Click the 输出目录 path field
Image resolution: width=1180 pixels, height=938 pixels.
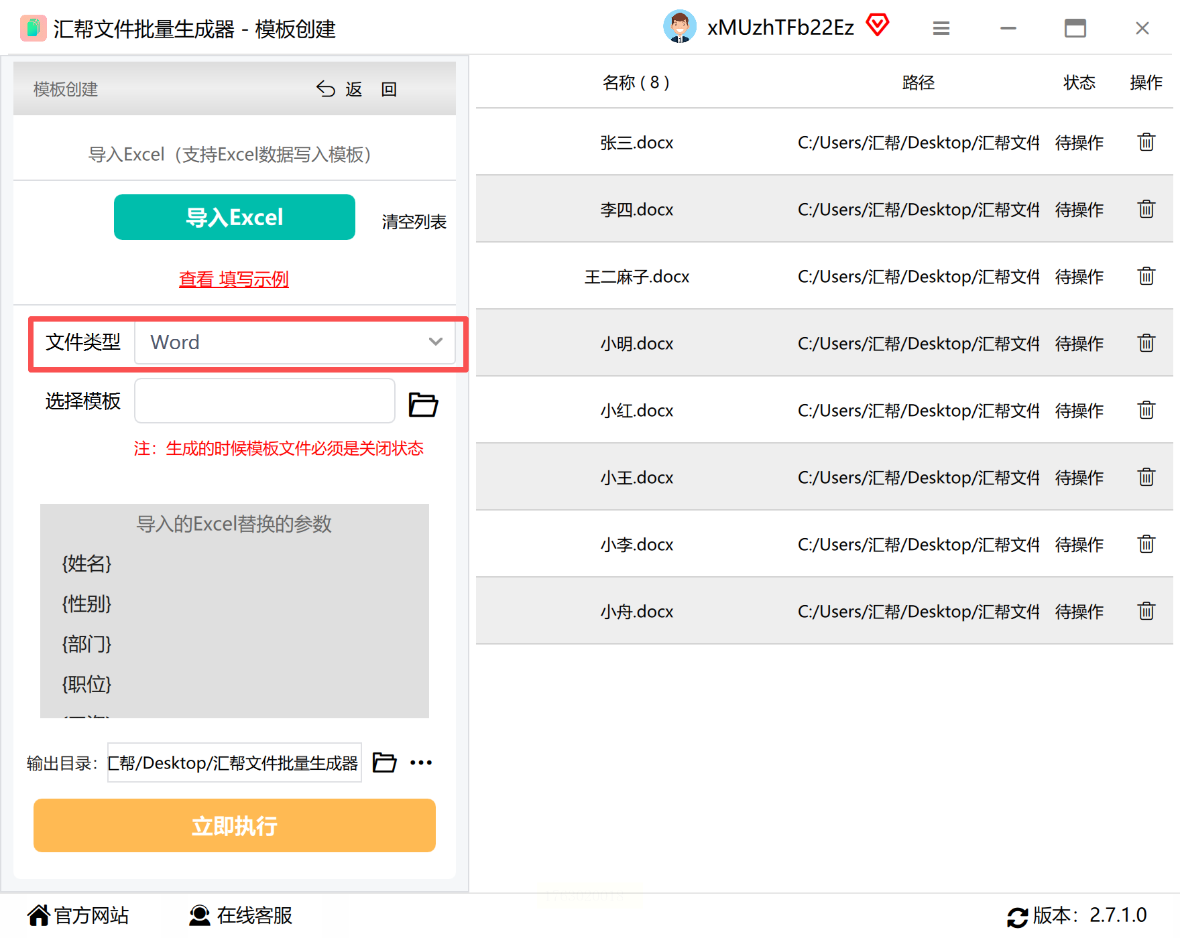[x=235, y=762]
